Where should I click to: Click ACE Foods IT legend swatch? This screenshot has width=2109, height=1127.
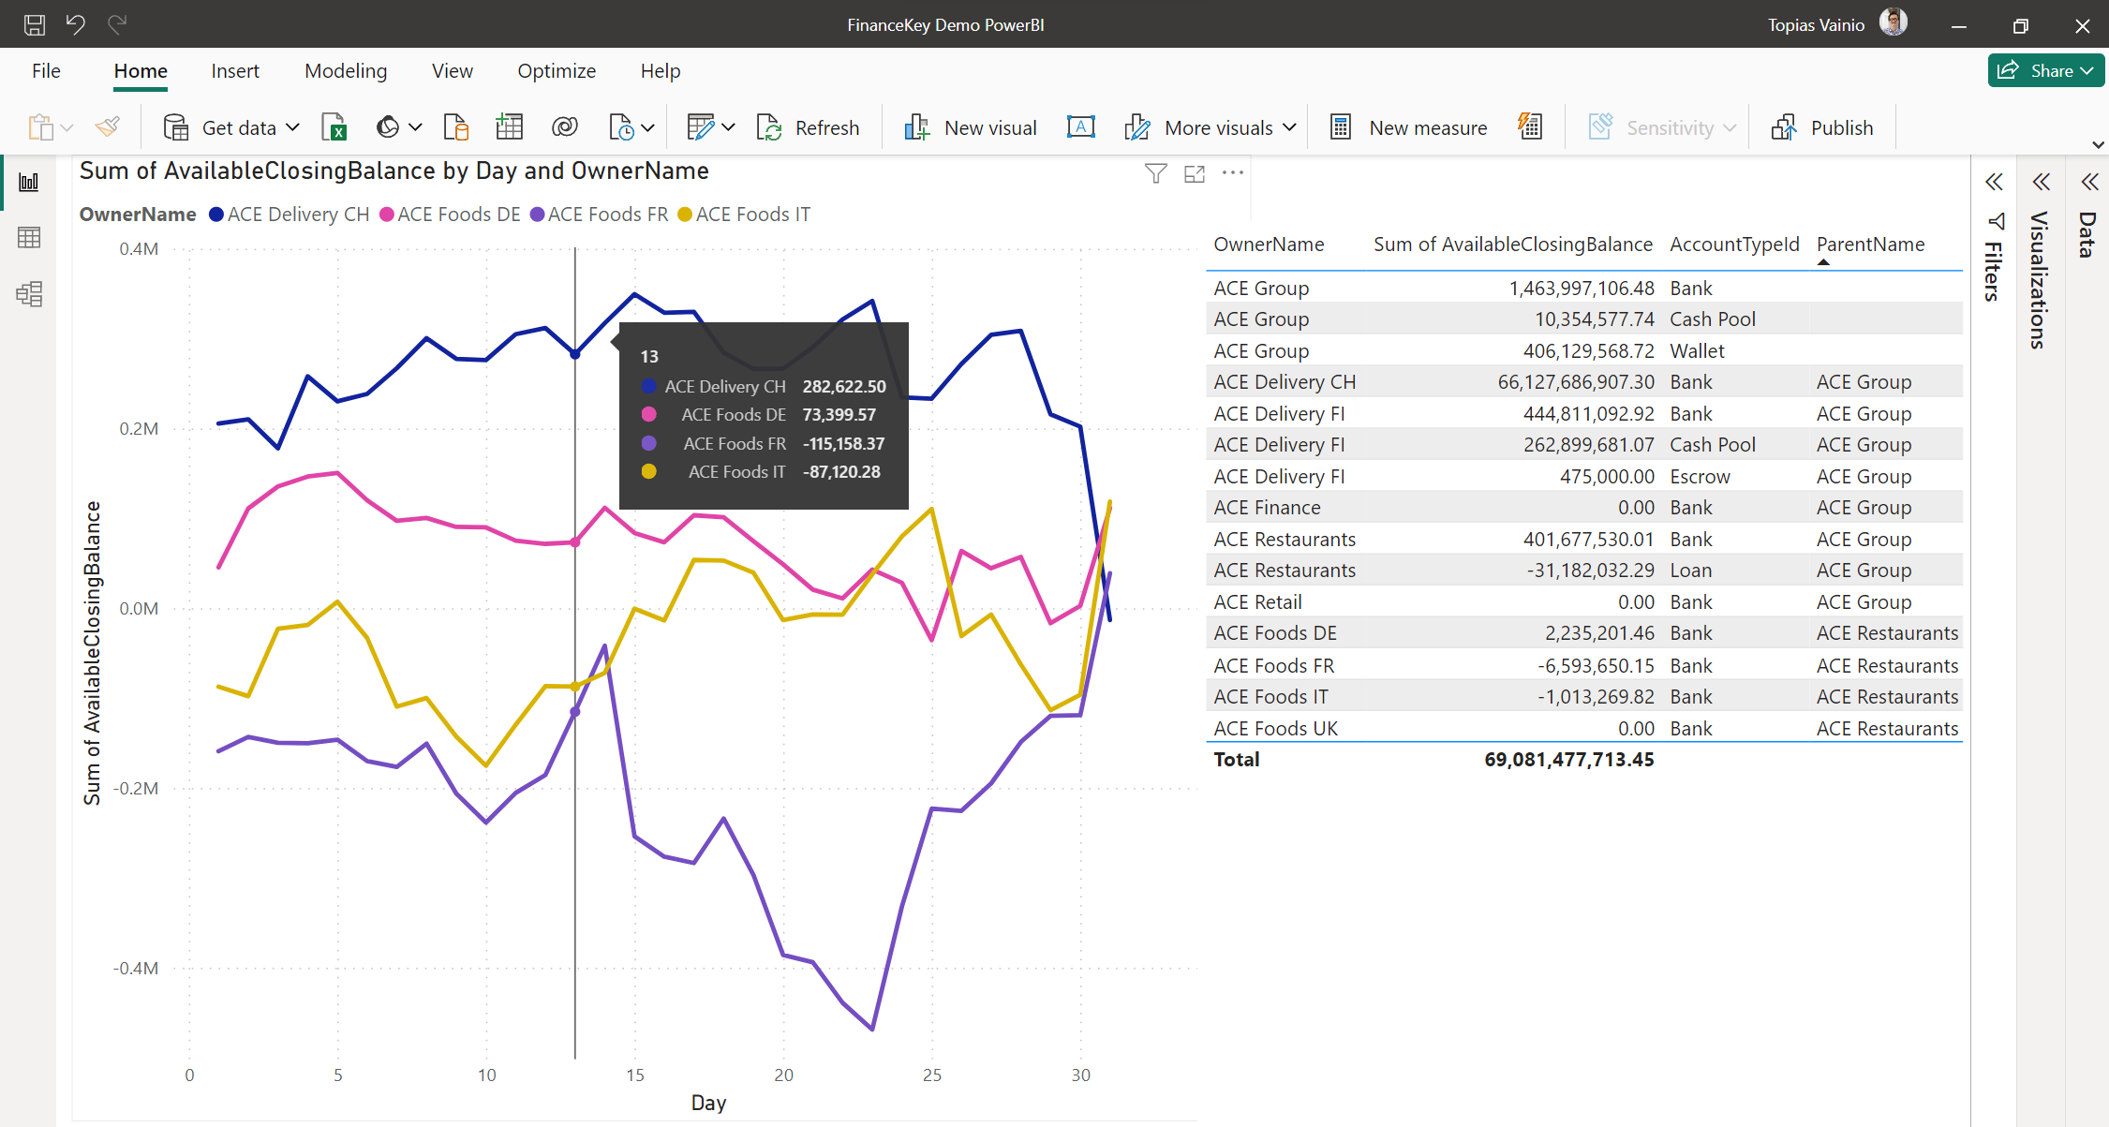coord(685,215)
